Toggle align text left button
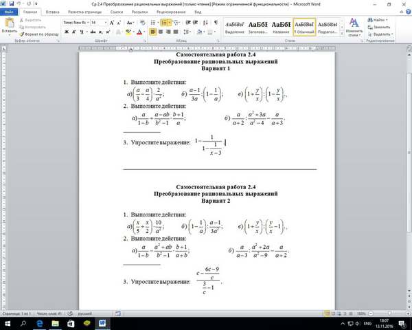Screen dimensions: 412x330 (153, 32)
